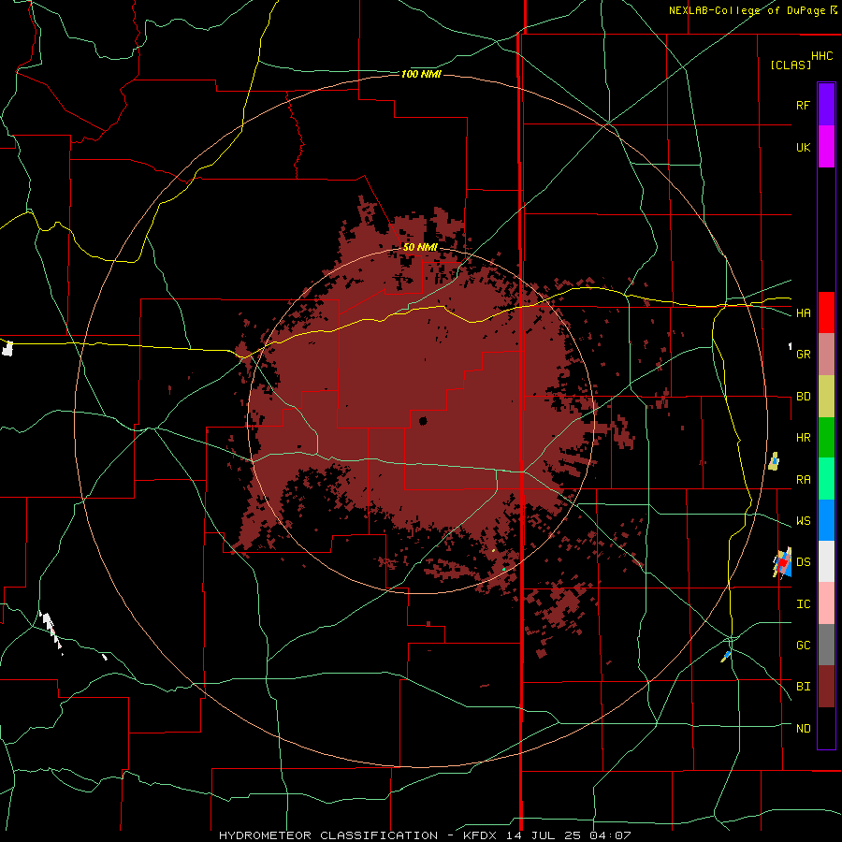
Task: Pick the light green RA legend swatch
Action: coord(826,479)
